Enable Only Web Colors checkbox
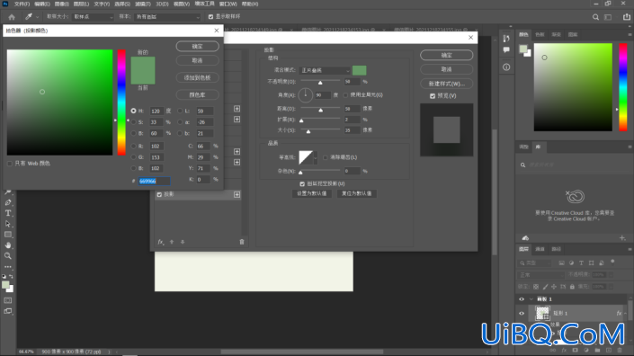This screenshot has height=356, width=634. [10, 164]
